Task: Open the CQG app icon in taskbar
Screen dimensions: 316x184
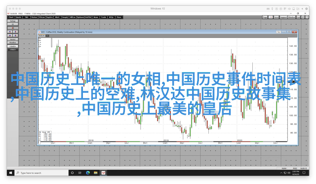Action: click(103, 173)
